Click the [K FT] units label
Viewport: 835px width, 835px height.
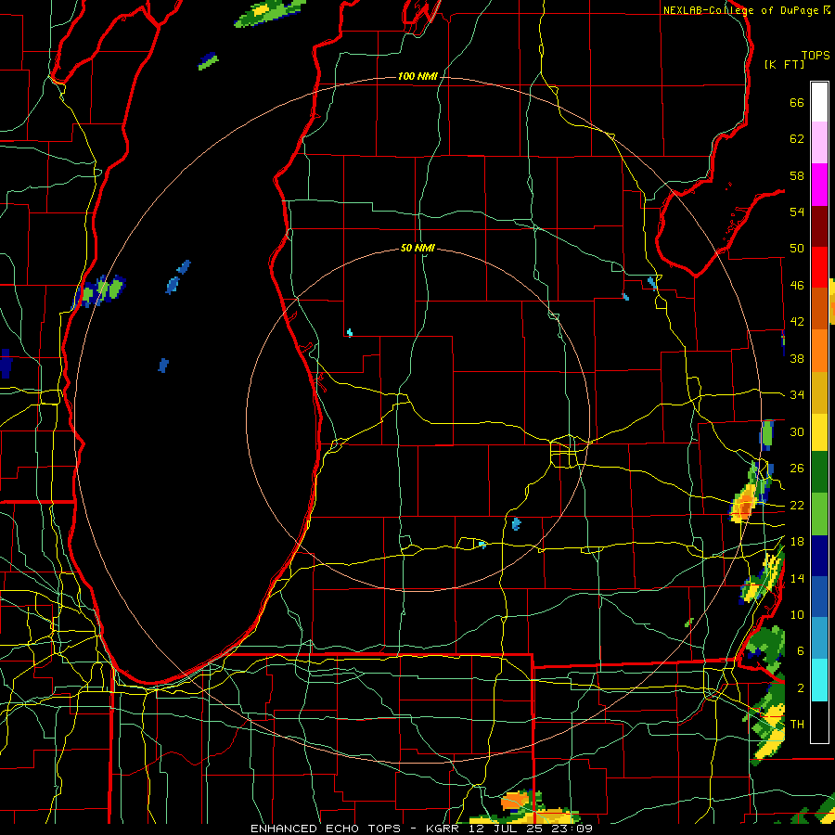(x=784, y=65)
